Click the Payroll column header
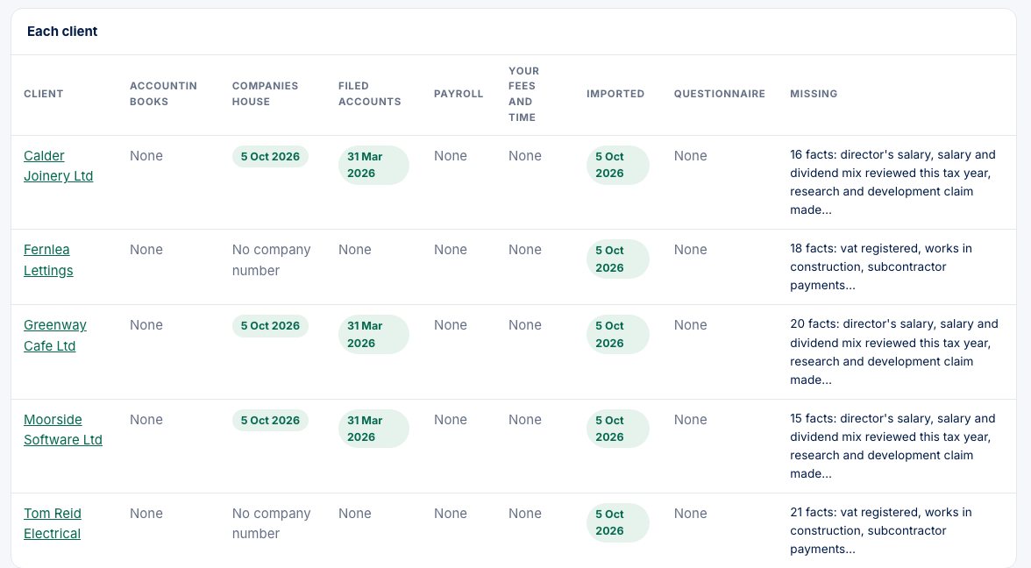Screen dimensions: 1031x568 [459, 93]
